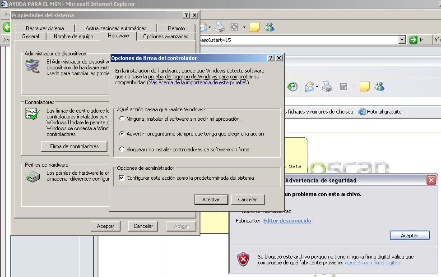
Task: Expand the dropdown arrow beside the Word edit icon
Action: click(x=354, y=86)
